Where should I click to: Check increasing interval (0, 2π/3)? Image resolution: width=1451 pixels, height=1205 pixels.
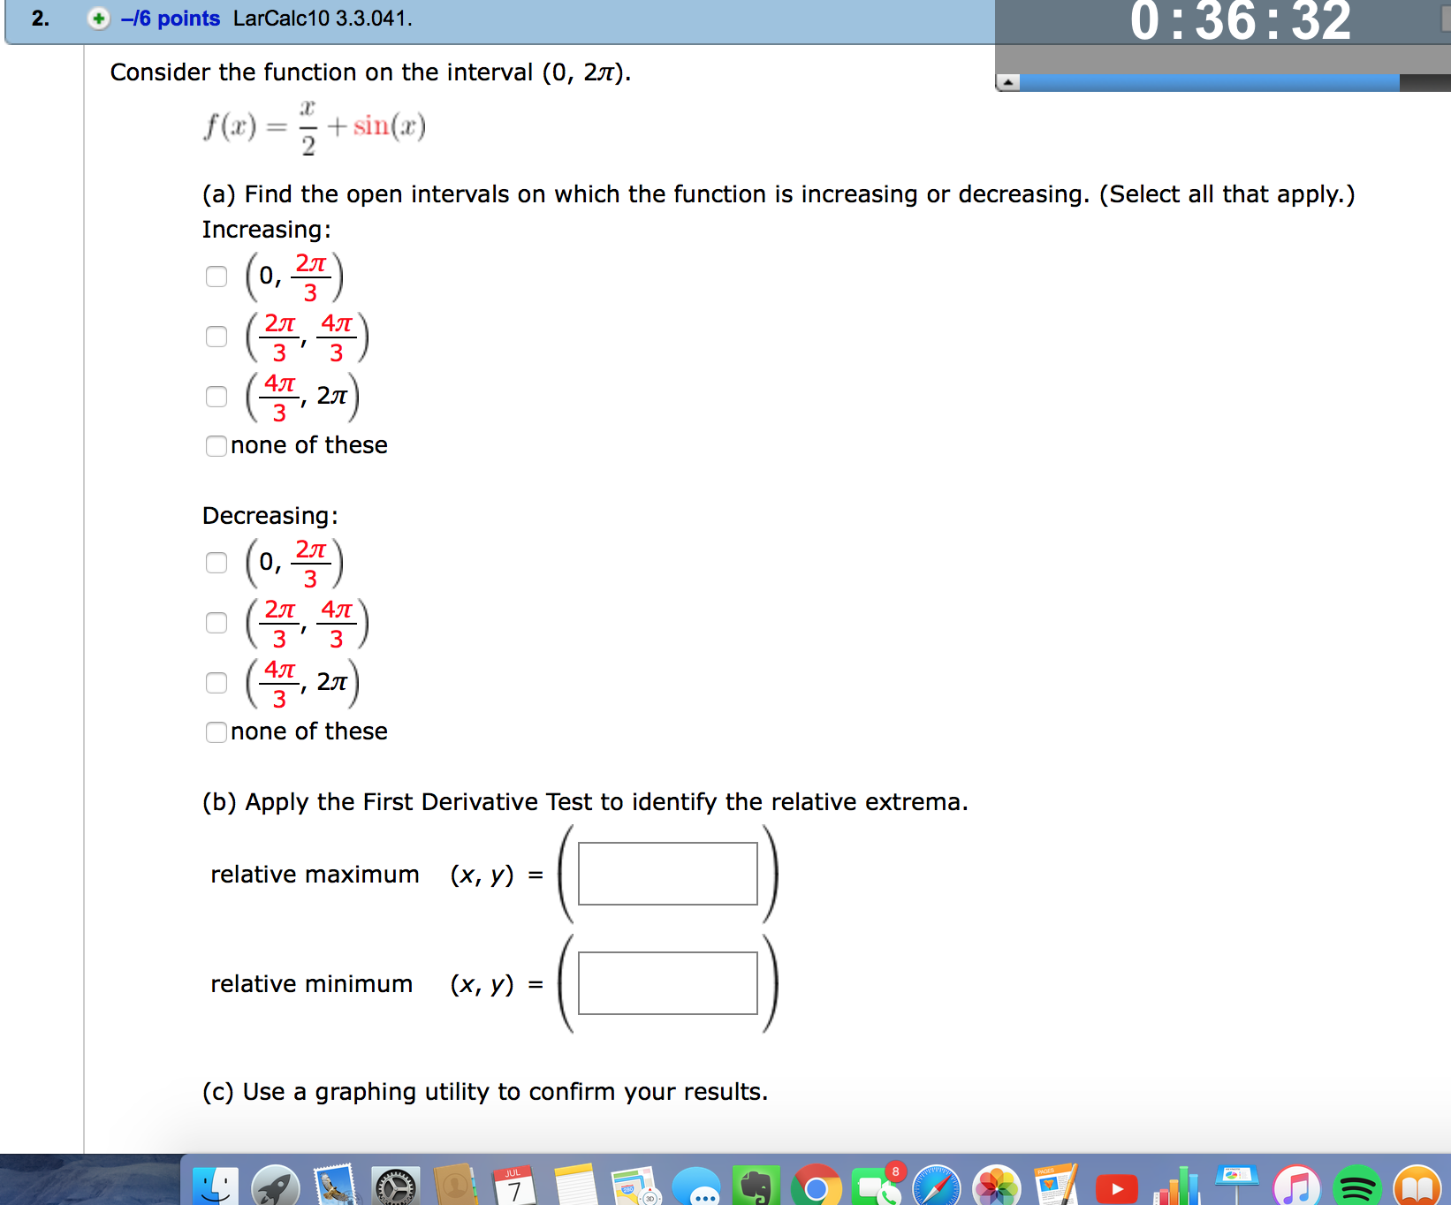pyautogui.click(x=216, y=277)
